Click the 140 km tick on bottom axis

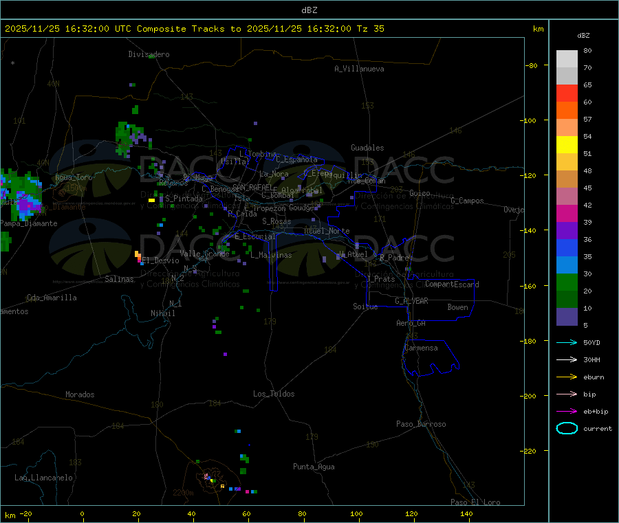click(466, 513)
